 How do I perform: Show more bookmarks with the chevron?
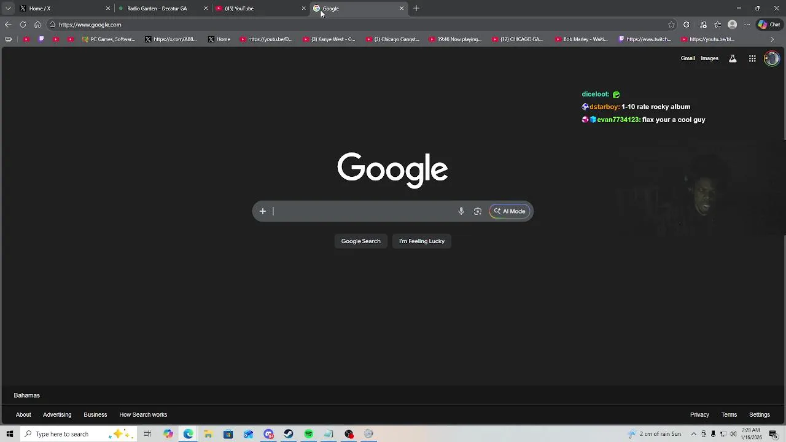tap(772, 39)
